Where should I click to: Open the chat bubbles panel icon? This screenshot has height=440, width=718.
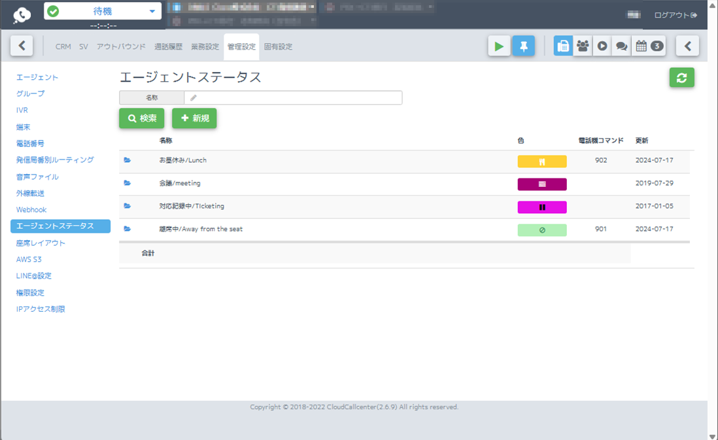621,46
